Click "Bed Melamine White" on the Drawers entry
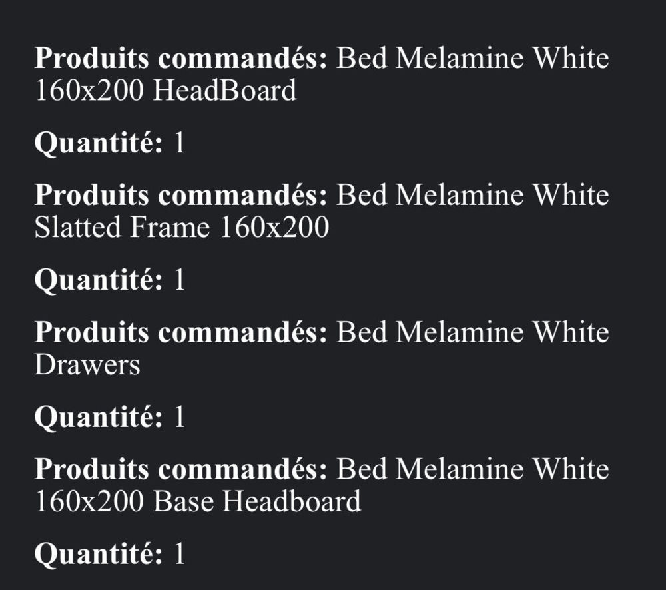This screenshot has height=590, width=666. coord(473,332)
